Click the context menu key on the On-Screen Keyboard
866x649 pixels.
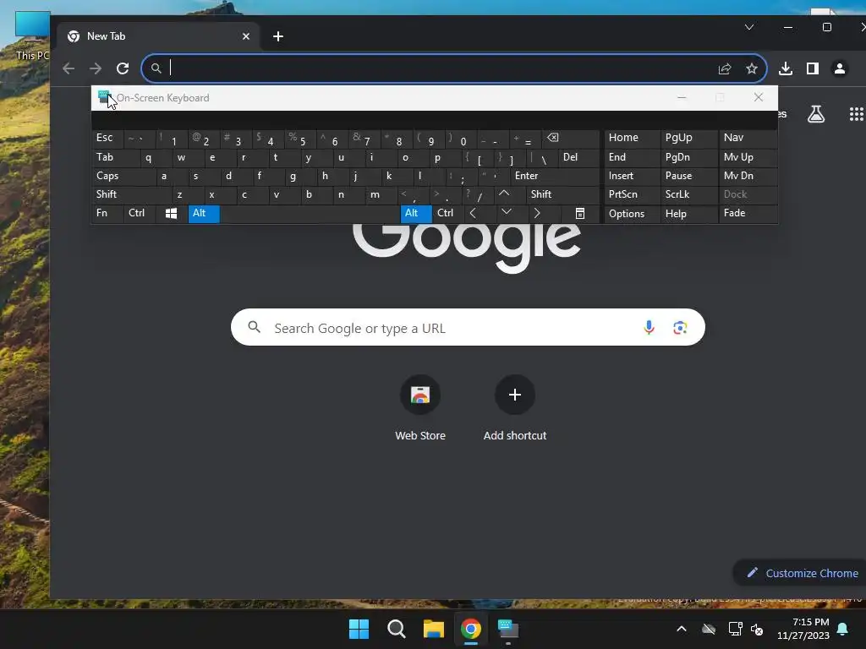pyautogui.click(x=580, y=214)
